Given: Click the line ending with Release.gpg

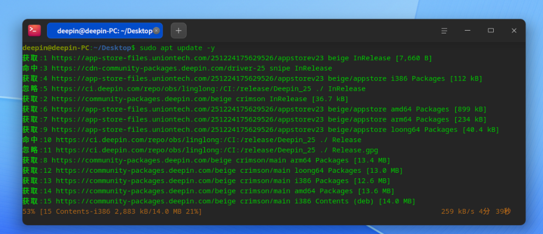Looking at the screenshot, I should 200,150.
